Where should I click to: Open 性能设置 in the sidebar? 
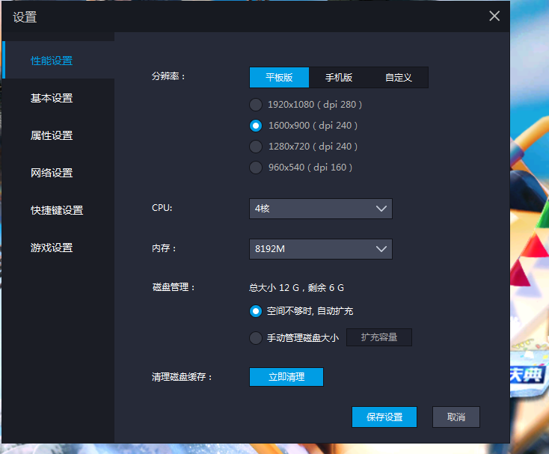click(x=52, y=61)
